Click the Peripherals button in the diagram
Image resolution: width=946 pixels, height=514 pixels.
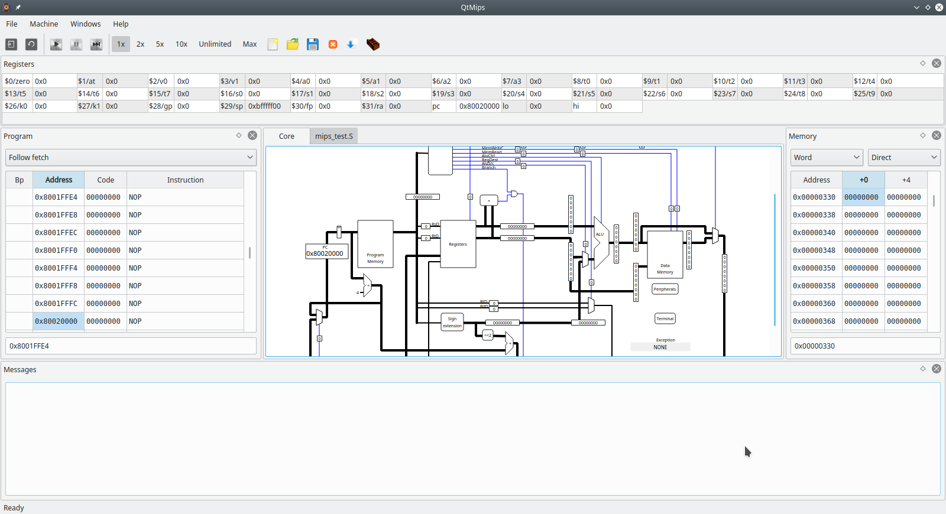665,289
